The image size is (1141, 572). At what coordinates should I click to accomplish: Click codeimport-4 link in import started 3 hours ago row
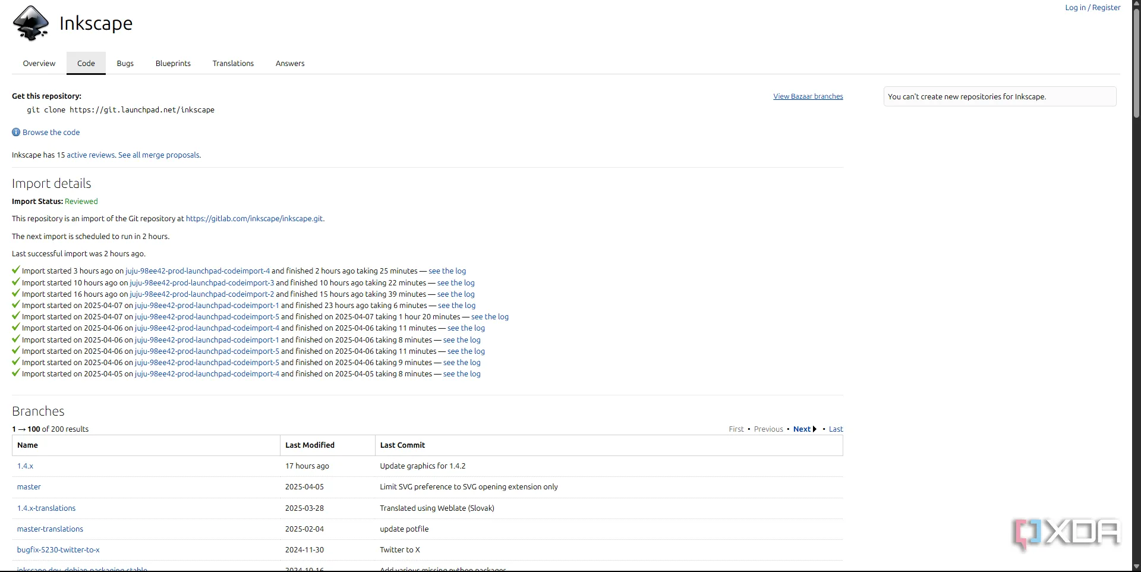tap(197, 271)
